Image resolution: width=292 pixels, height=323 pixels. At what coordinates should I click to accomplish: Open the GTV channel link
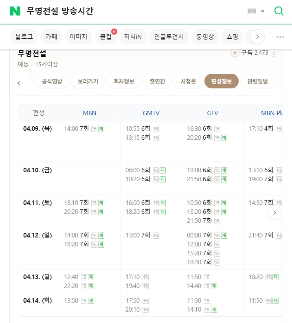point(213,113)
